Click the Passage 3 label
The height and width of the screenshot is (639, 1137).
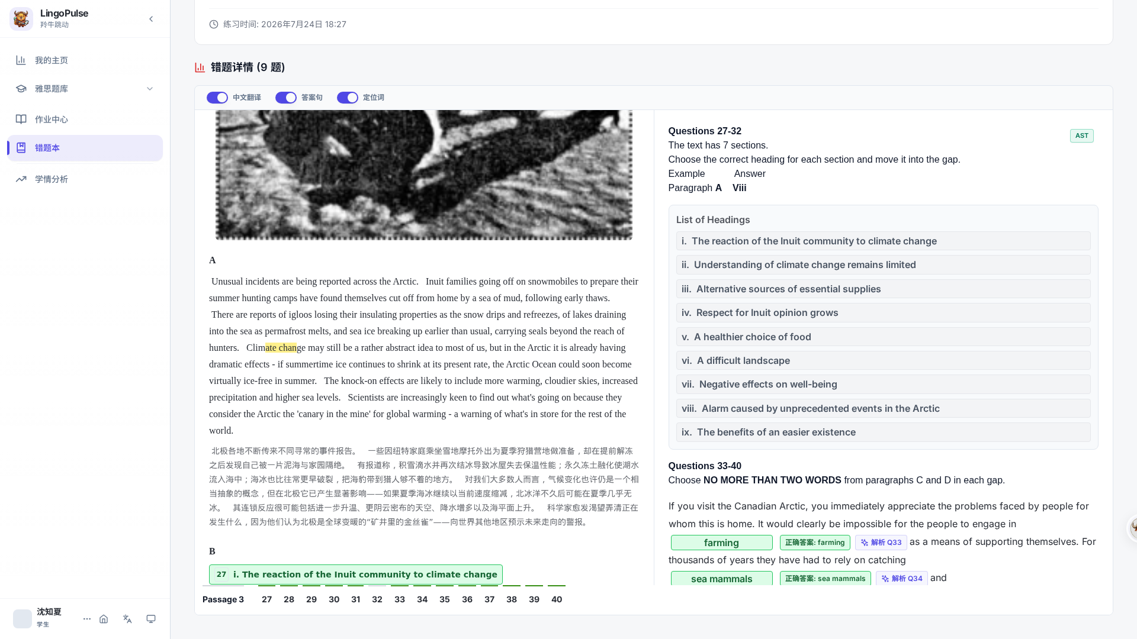pyautogui.click(x=223, y=599)
